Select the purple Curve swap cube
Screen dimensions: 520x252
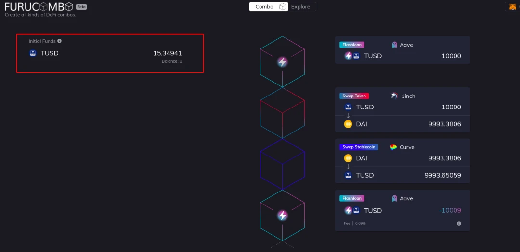282,164
